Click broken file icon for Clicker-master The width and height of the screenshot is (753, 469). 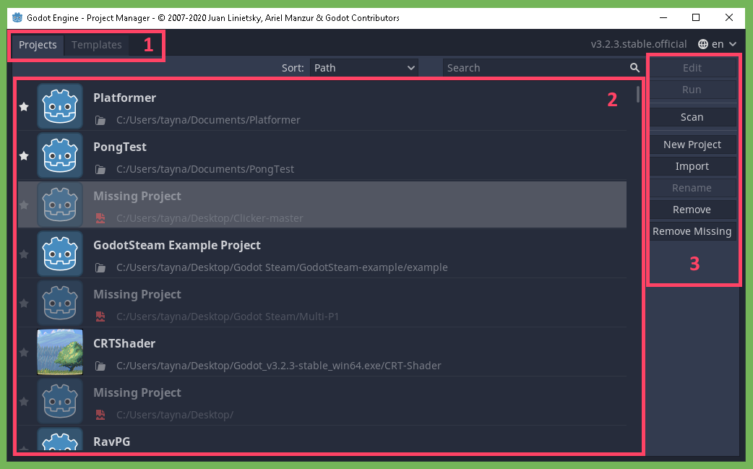[x=100, y=218]
